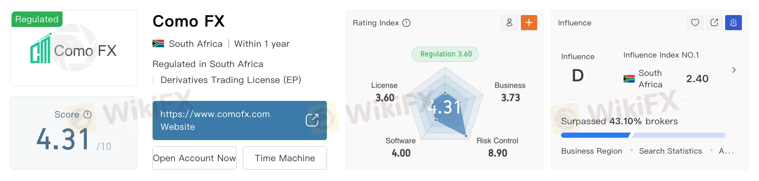Open the Time Machine button
The height and width of the screenshot is (181, 759).
pos(285,158)
